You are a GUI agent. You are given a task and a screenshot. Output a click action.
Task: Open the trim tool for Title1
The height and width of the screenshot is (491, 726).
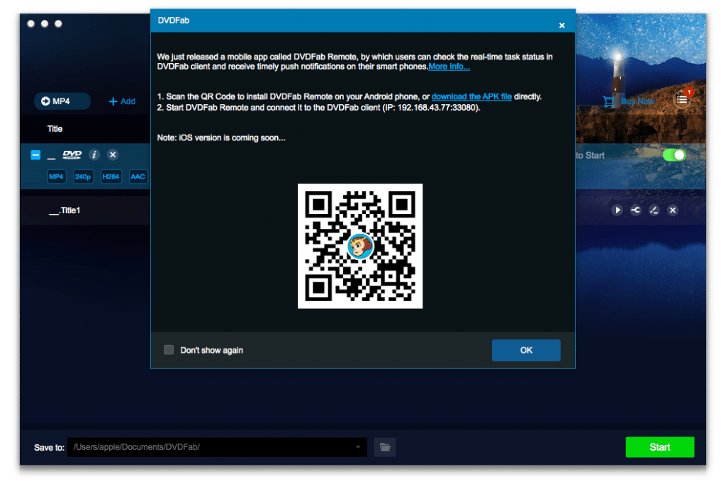(636, 210)
